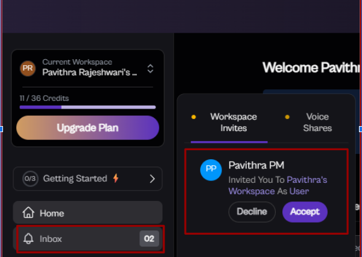Click the 11 / 36 Credits label

[44, 98]
